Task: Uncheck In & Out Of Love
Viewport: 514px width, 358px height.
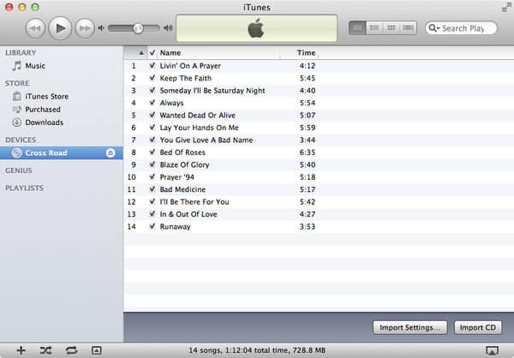Action: 152,214
